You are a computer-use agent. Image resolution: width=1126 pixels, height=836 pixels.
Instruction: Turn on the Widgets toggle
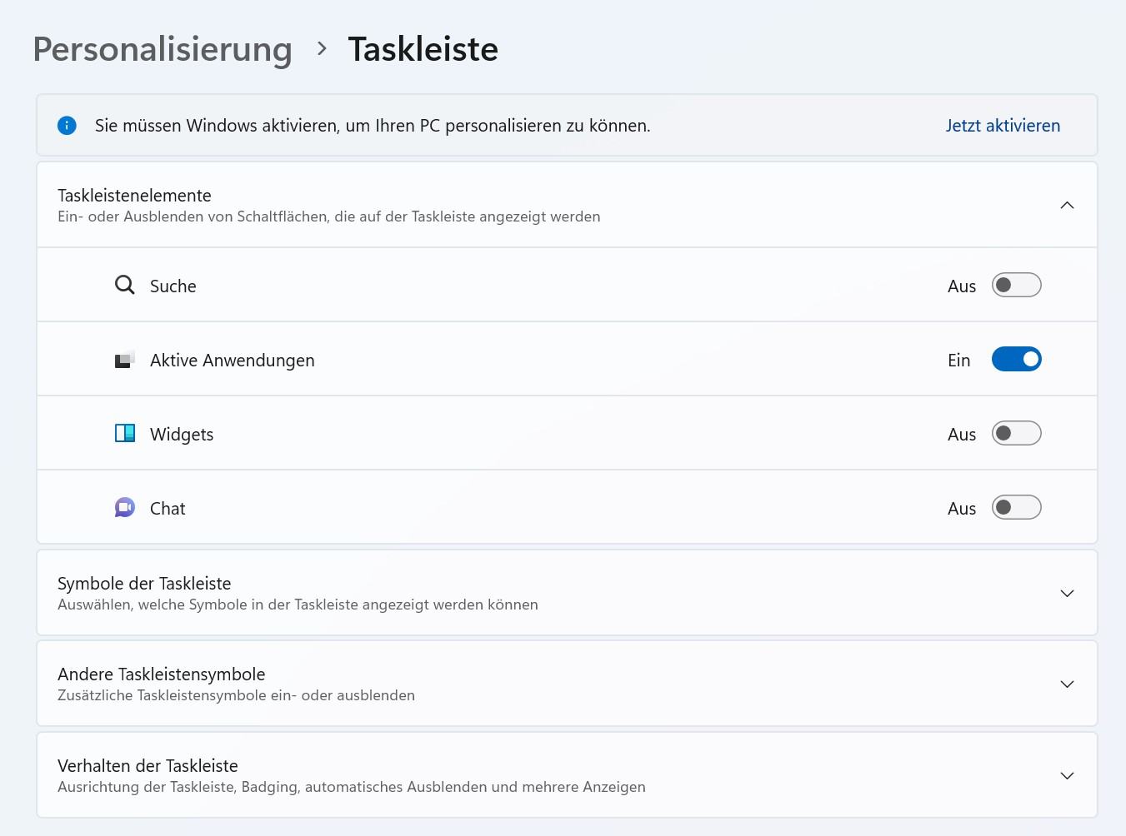click(x=1016, y=434)
